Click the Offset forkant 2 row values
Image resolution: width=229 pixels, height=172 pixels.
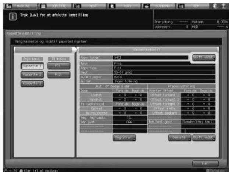(198, 100)
